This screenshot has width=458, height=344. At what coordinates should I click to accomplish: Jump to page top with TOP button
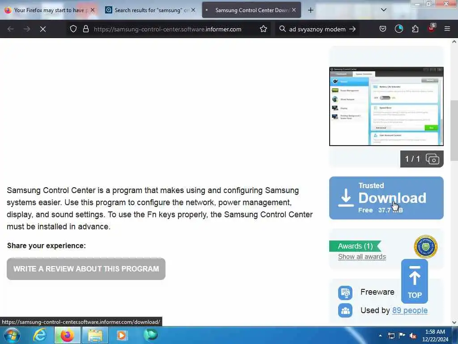tap(415, 281)
